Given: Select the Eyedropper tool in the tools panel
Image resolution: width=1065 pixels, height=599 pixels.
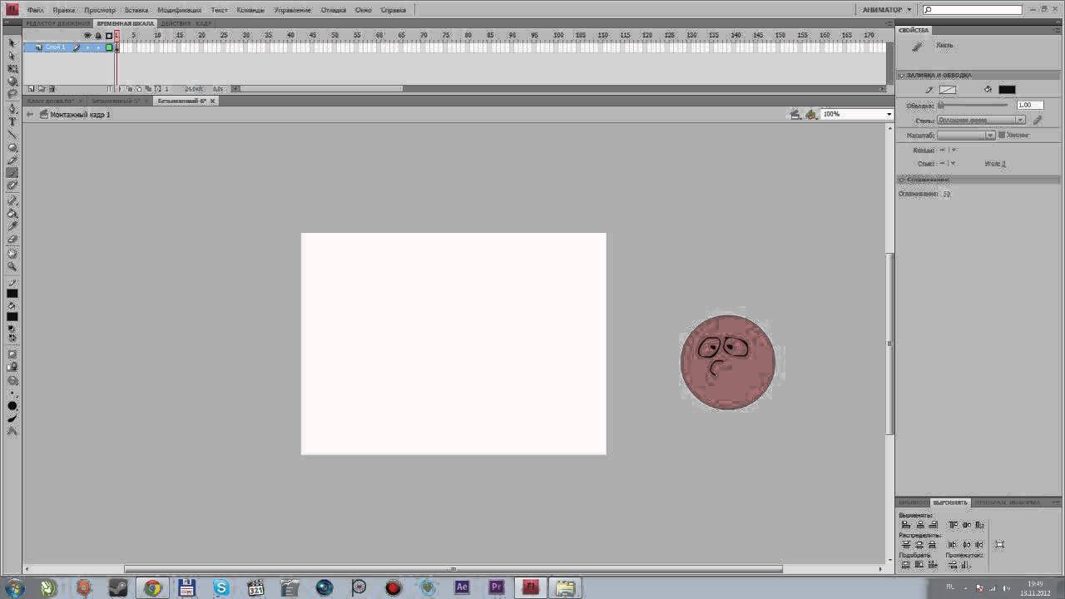Looking at the screenshot, I should 12,226.
